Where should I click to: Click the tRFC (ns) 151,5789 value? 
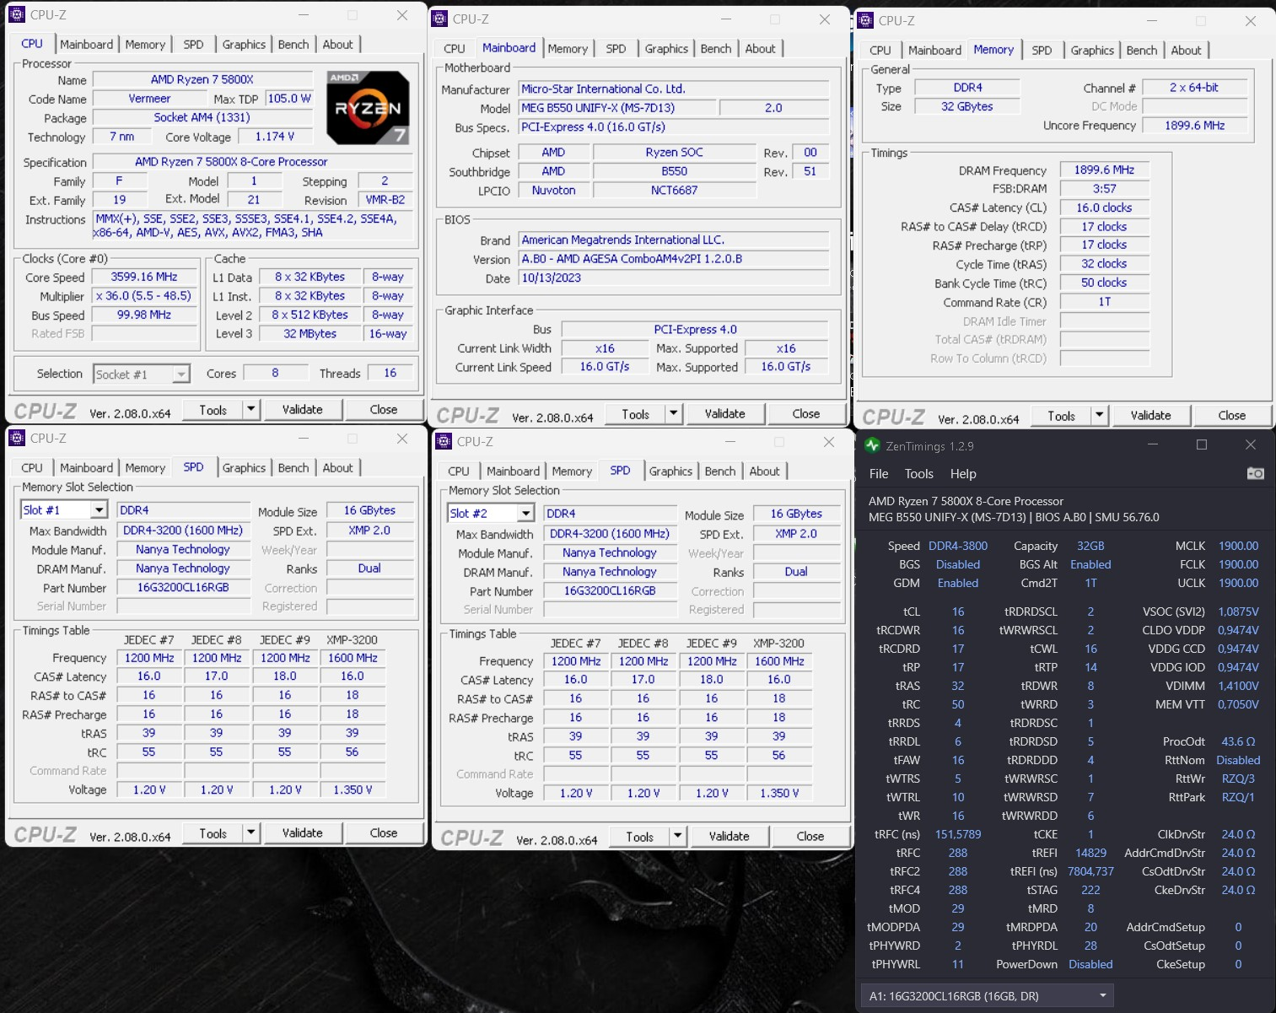pos(958,834)
